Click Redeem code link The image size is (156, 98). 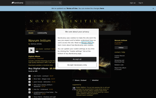click(119, 65)
